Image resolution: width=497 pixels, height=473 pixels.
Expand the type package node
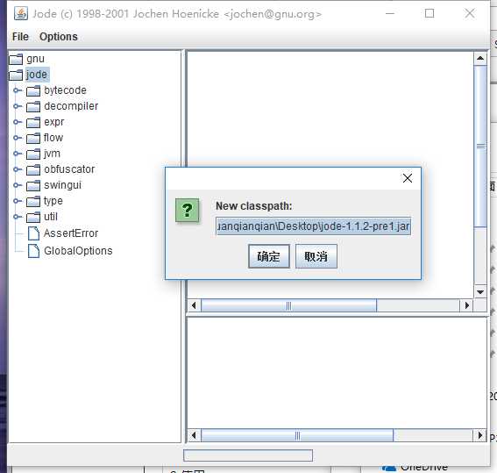coord(17,201)
